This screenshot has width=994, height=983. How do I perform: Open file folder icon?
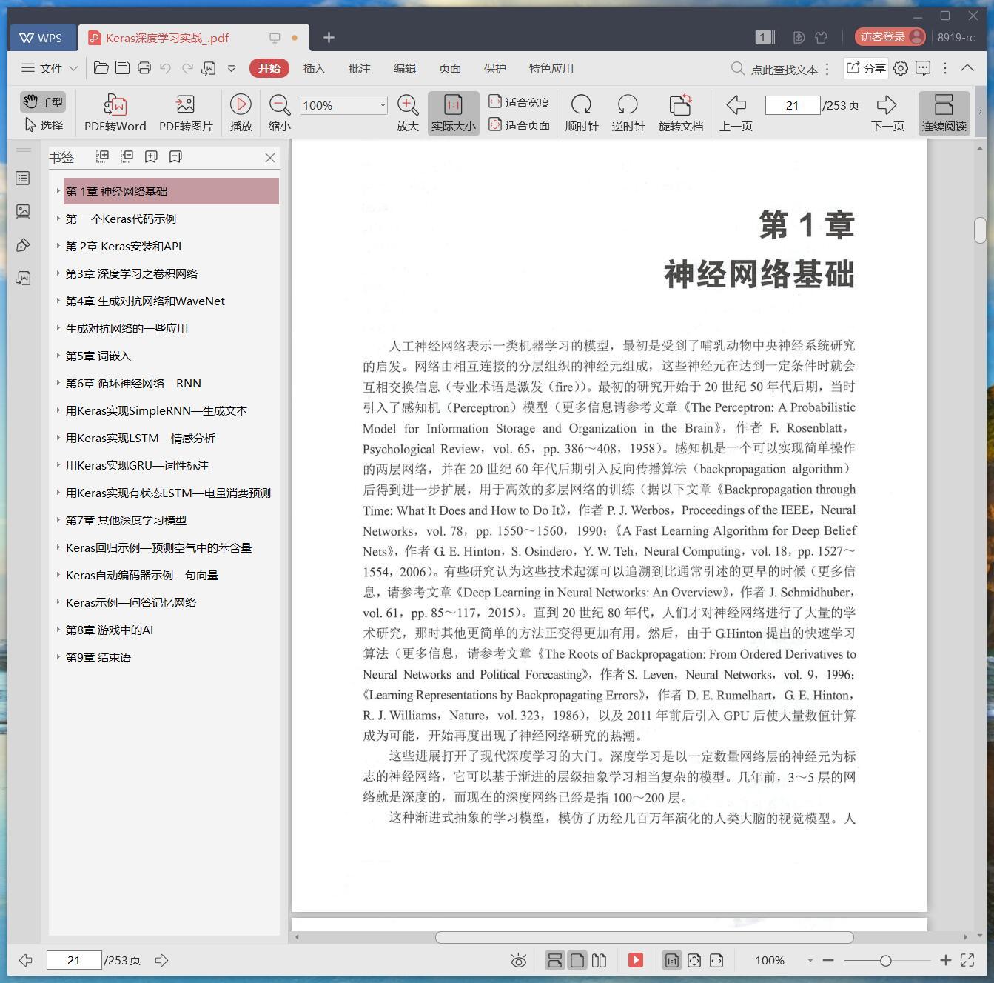101,68
